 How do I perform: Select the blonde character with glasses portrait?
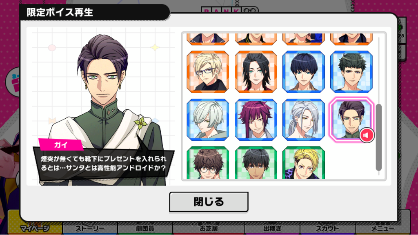(x=208, y=72)
